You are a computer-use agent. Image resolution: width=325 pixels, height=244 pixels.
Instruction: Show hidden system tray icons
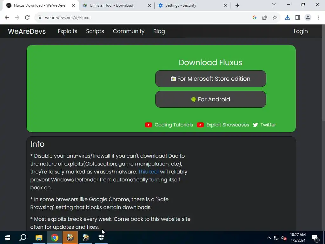pos(269,238)
